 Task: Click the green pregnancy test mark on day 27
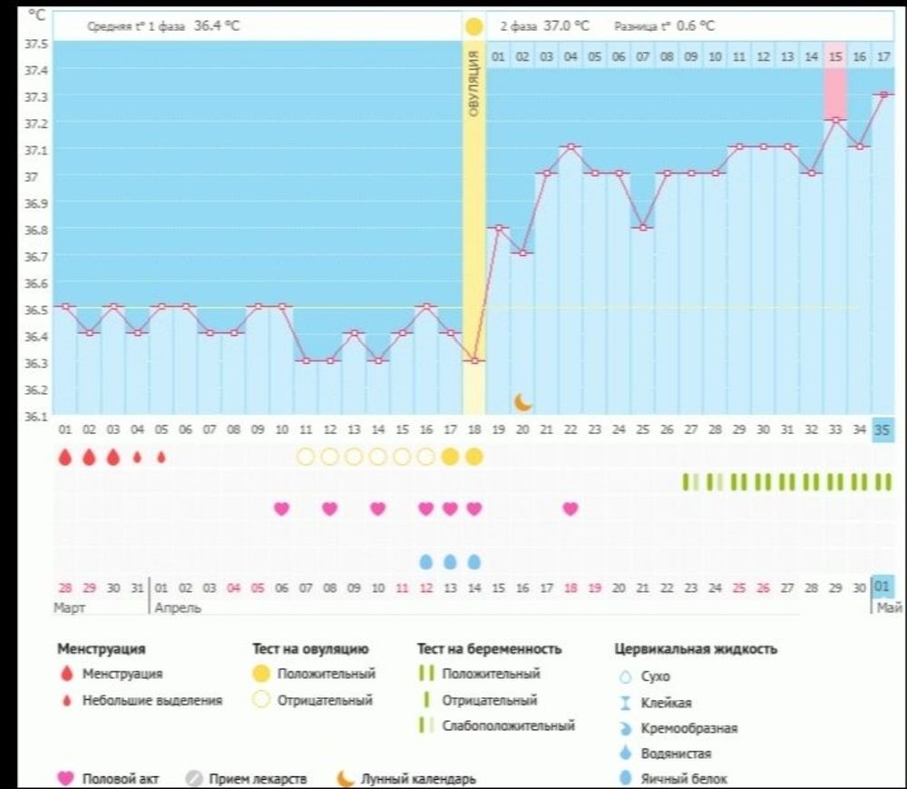pyautogui.click(x=690, y=482)
